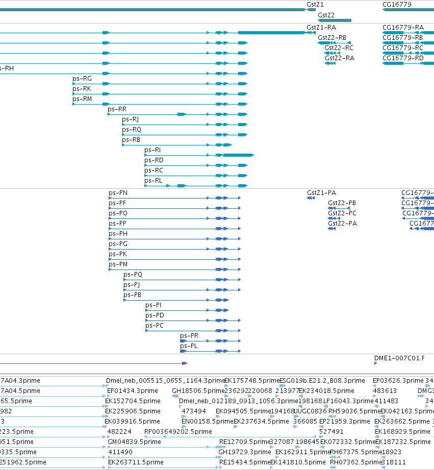Click the ps-PO protein label
Screen dimensions: 434x470
(118, 213)
